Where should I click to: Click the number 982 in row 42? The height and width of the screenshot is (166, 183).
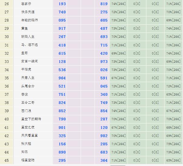point(104,136)
